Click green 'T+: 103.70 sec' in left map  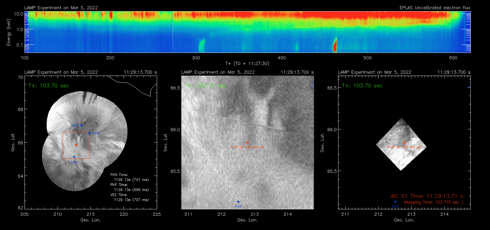point(49,86)
